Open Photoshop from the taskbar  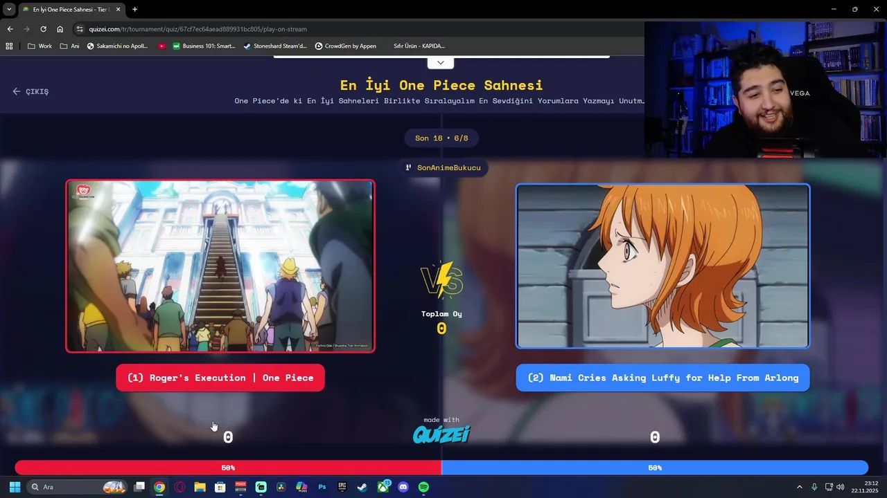coord(322,487)
